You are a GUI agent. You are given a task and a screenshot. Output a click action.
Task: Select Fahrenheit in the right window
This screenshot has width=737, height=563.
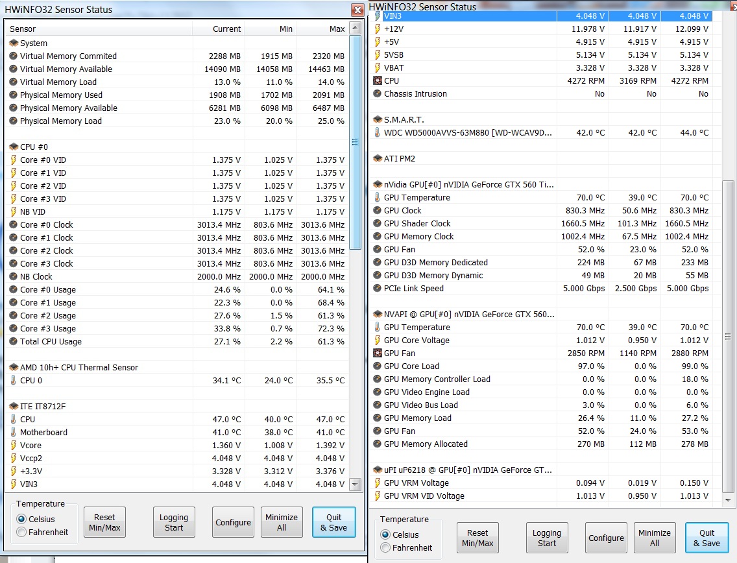click(385, 548)
